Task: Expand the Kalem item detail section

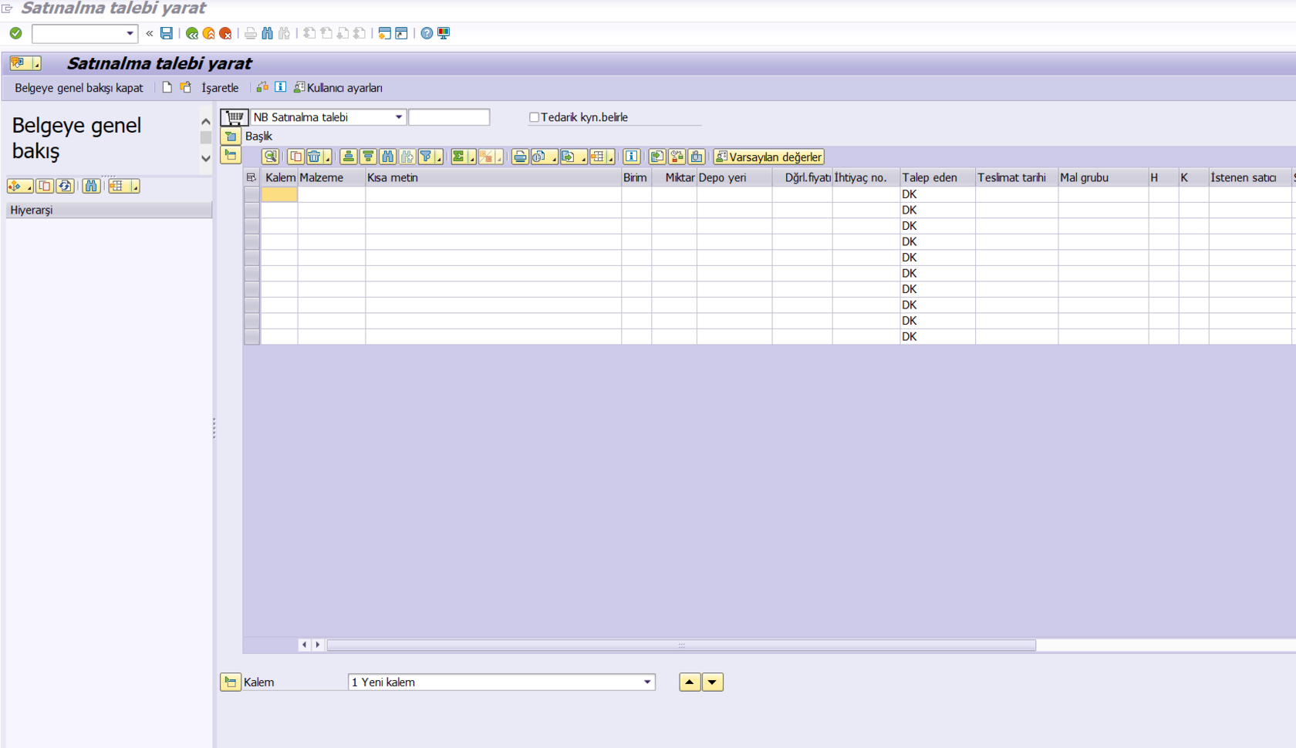Action: [231, 682]
